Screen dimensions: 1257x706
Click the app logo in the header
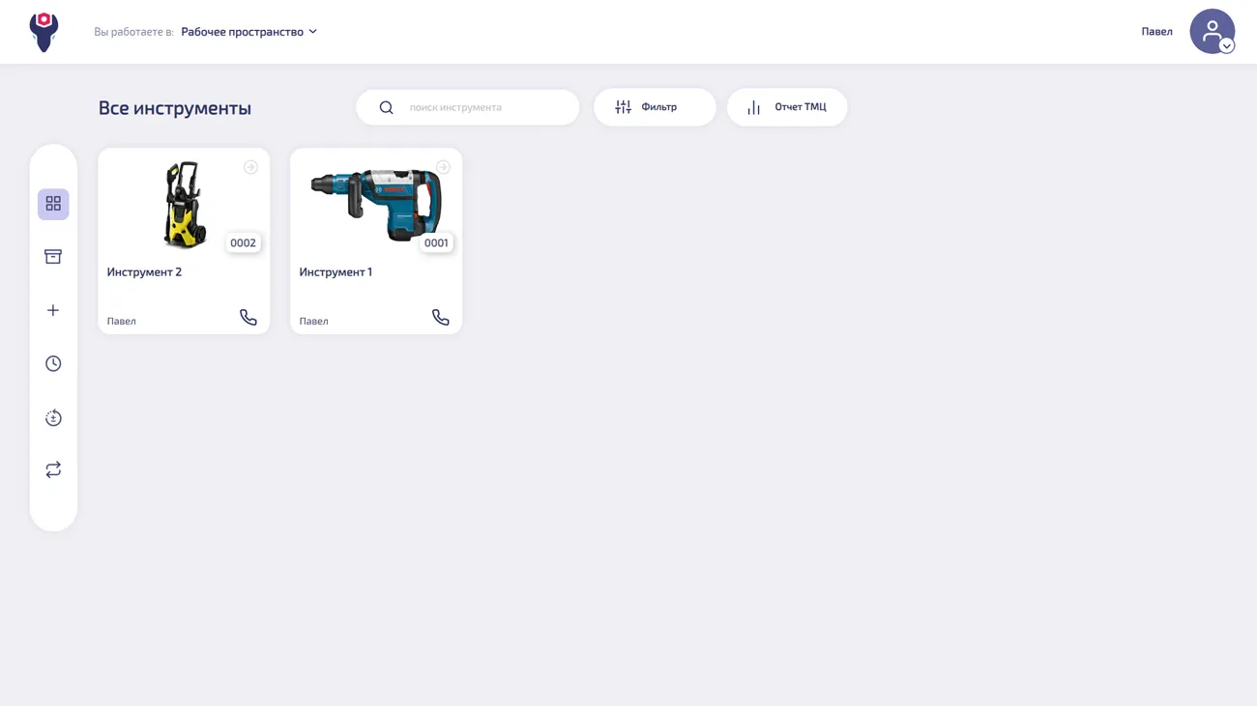[x=44, y=32]
